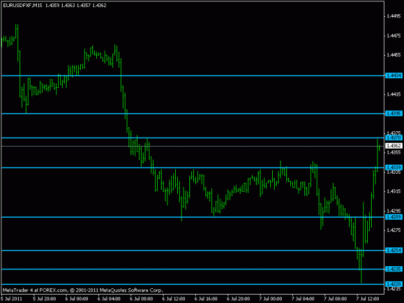Click the 7 Jul 04:00 time axis label
This screenshot has width=404, height=303.
[303, 299]
